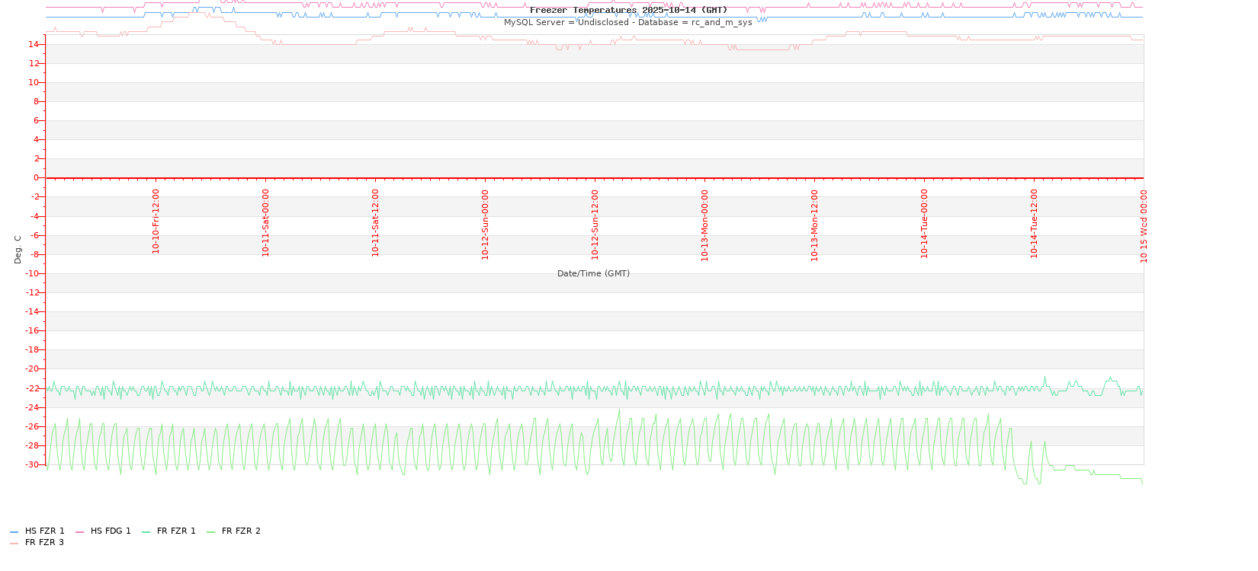The width and height of the screenshot is (1258, 571).
Task: Click the 10-13-Mon-00:00 time marker
Action: click(x=705, y=225)
